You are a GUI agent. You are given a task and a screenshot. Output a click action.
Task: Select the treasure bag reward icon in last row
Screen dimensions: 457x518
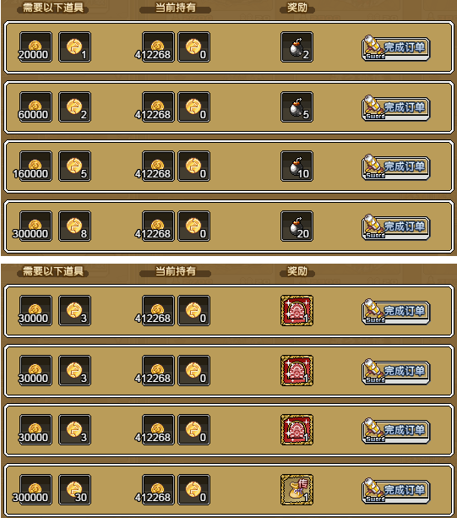click(x=297, y=490)
